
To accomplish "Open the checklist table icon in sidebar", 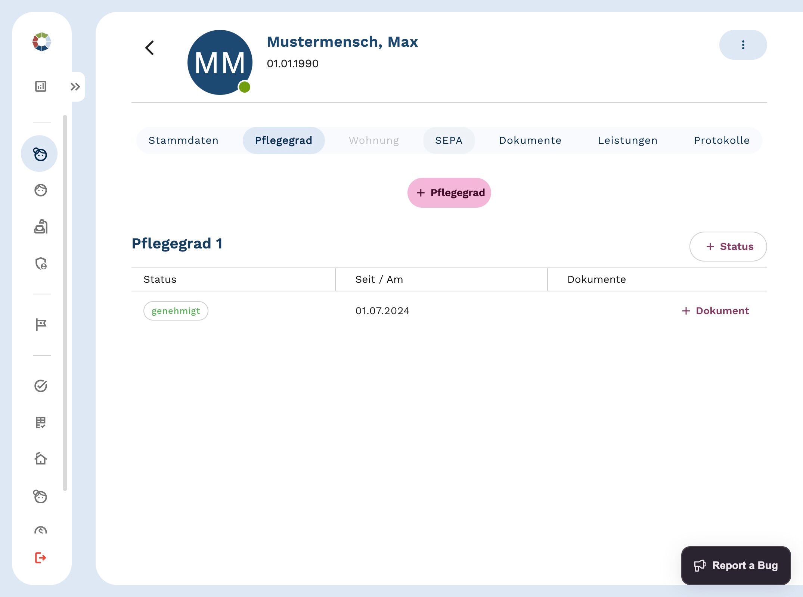I will [x=41, y=423].
